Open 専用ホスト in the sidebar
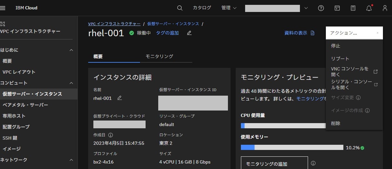 click(39, 116)
